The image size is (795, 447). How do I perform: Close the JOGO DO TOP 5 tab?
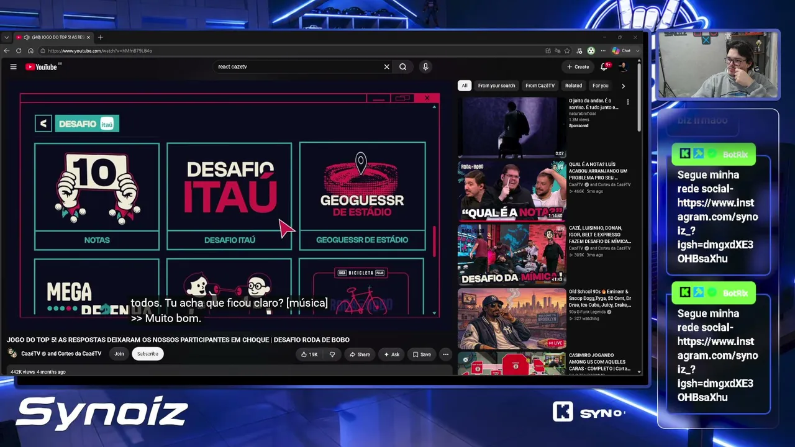pyautogui.click(x=88, y=37)
